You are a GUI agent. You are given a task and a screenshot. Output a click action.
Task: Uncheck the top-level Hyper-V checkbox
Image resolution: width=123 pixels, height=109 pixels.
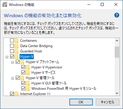[12, 56]
